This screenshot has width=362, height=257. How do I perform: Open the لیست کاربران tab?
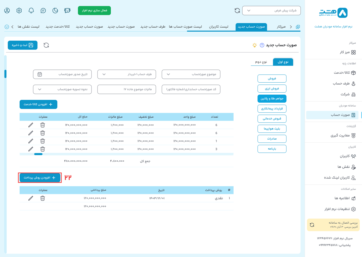click(x=218, y=27)
